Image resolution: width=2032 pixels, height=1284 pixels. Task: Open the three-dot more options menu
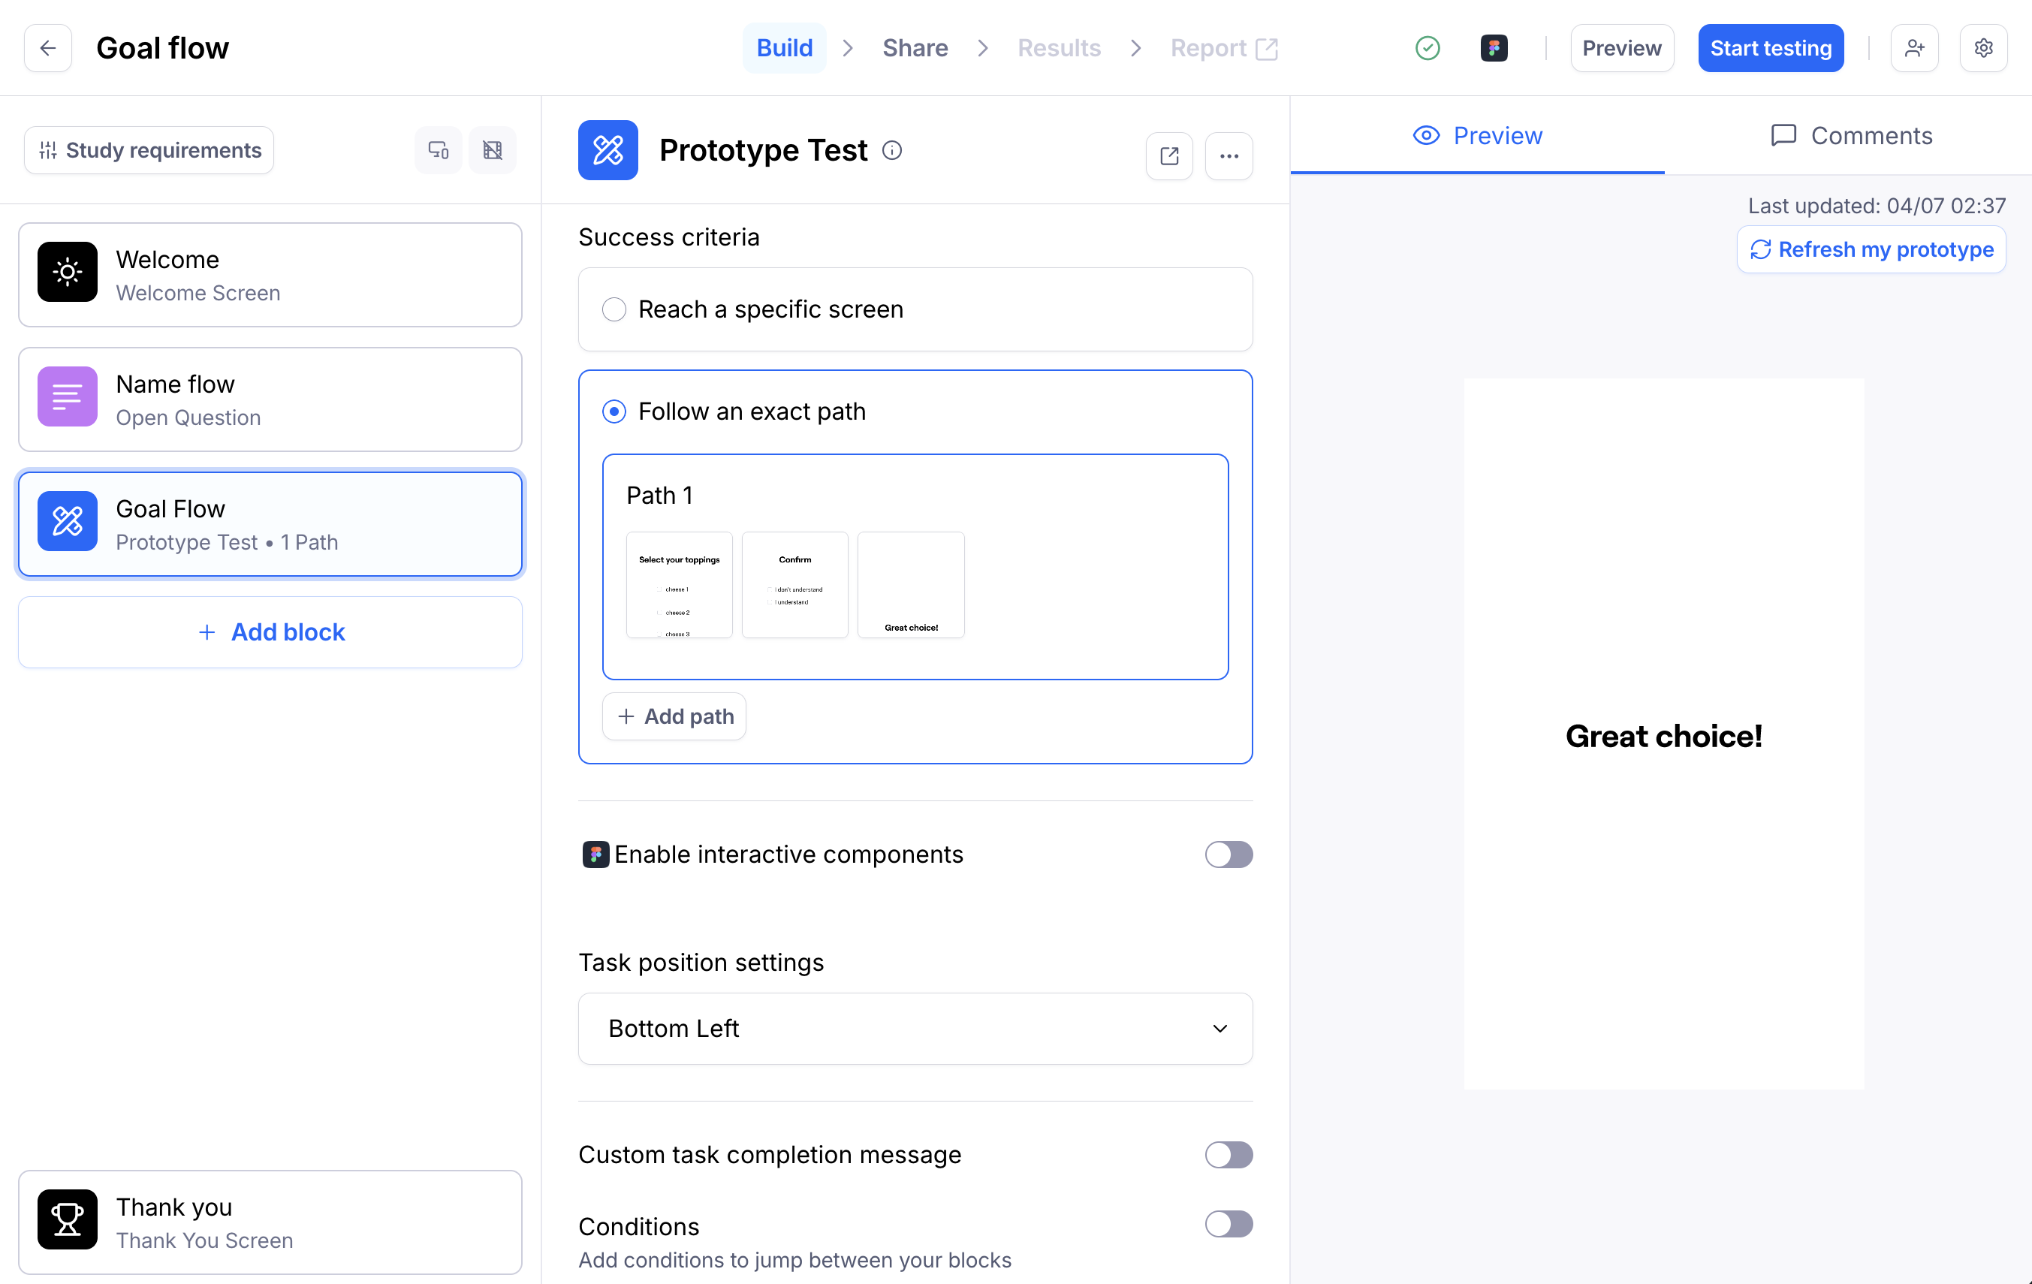[x=1229, y=156]
